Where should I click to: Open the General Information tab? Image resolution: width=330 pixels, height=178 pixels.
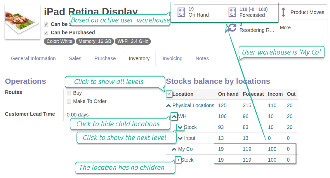33,58
